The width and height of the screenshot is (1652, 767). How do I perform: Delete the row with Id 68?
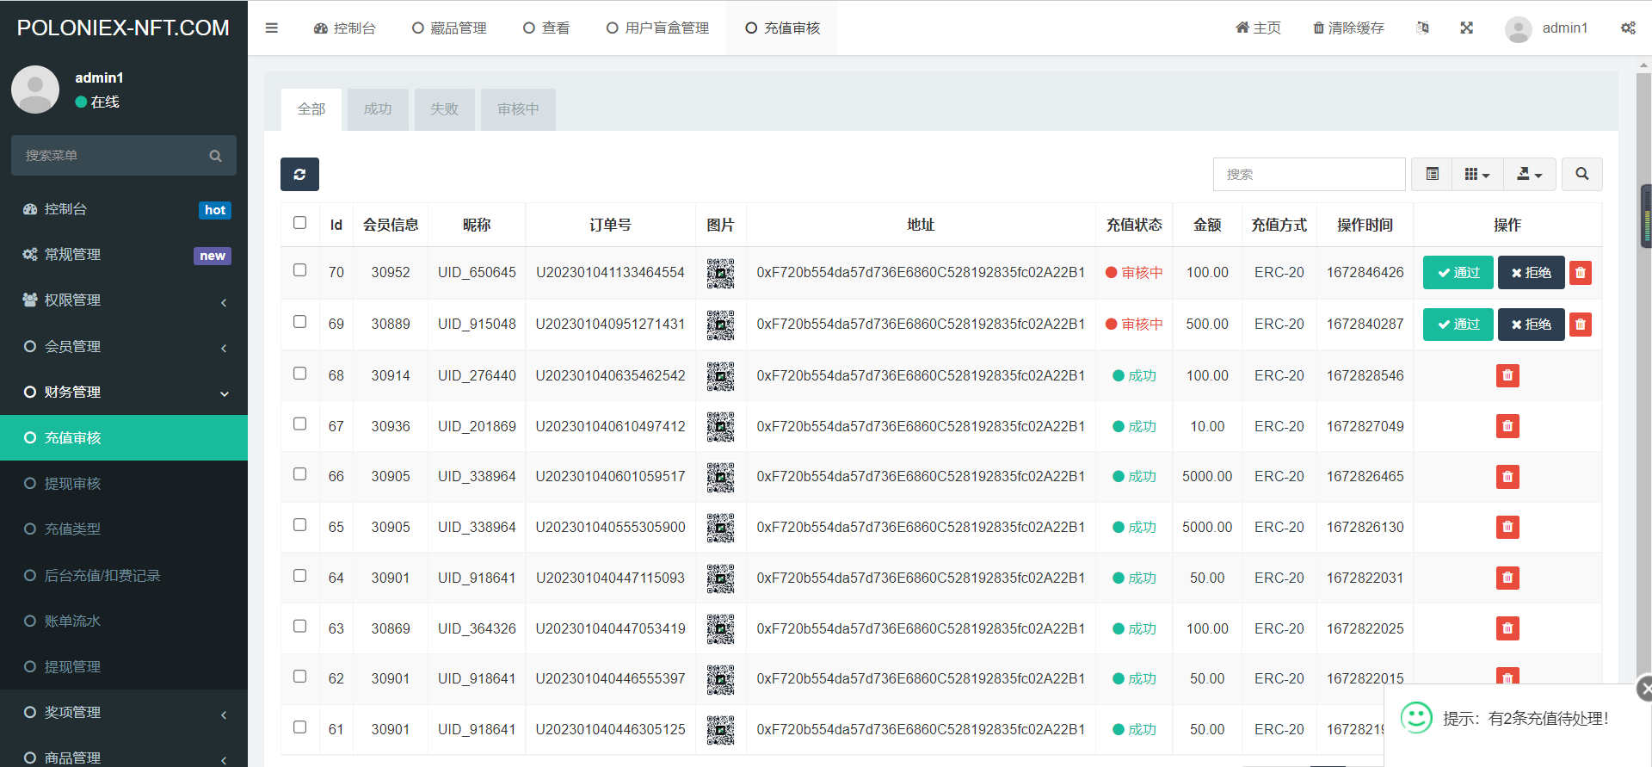coord(1507,375)
